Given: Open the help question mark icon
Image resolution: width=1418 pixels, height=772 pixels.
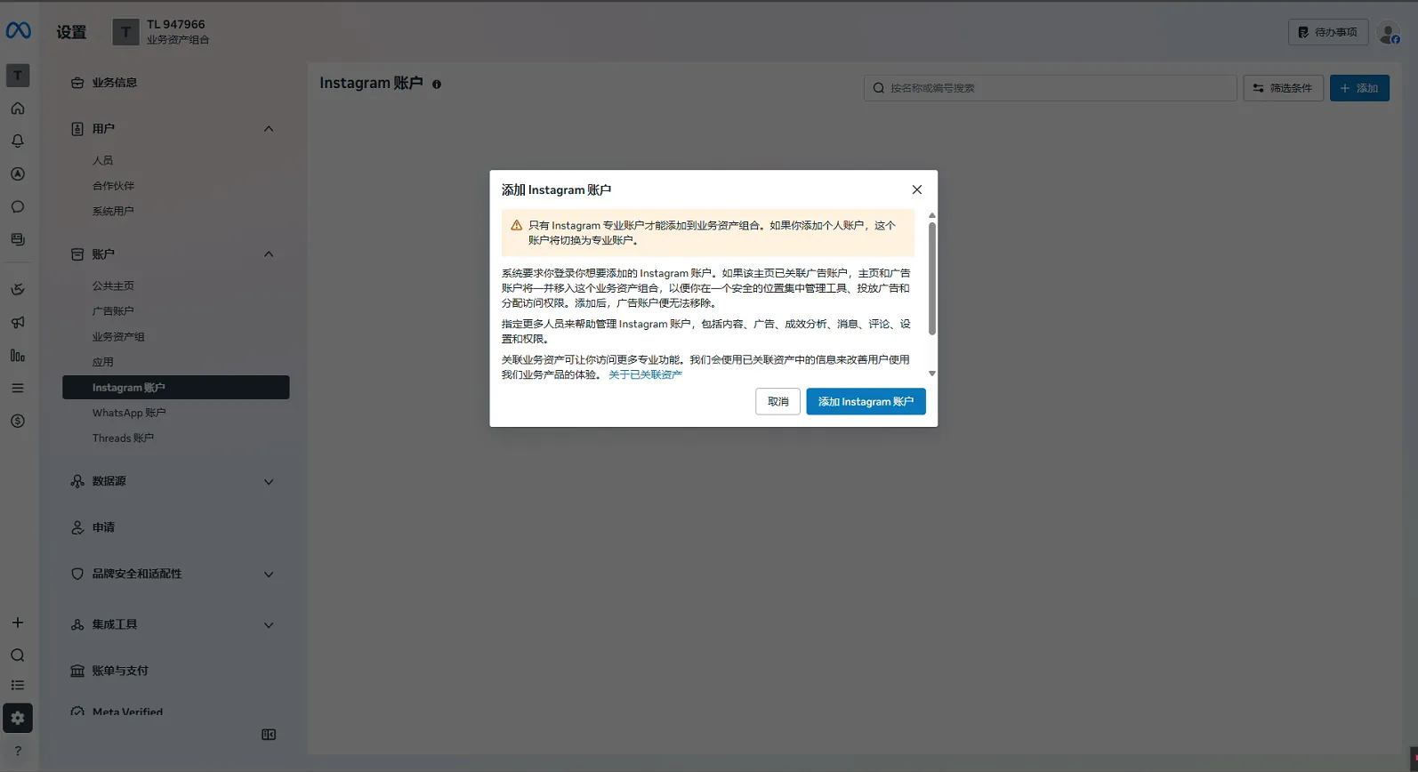Looking at the screenshot, I should (x=18, y=751).
